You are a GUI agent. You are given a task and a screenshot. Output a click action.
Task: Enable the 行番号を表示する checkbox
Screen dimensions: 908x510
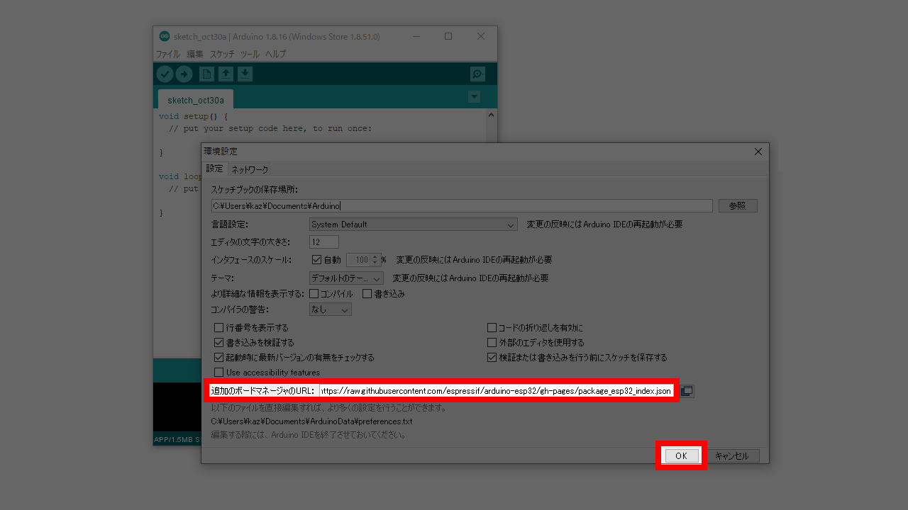(219, 328)
